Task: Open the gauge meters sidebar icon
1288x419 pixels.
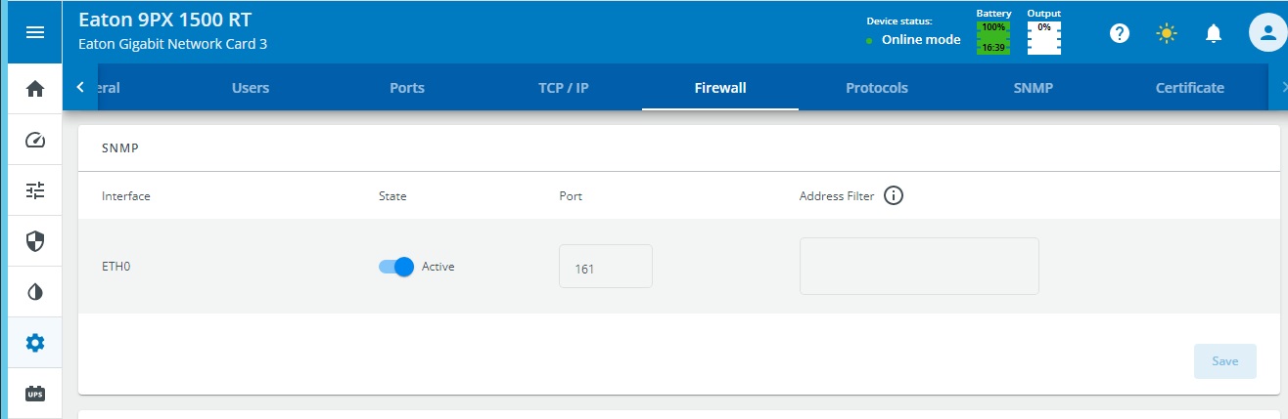Action: pyautogui.click(x=34, y=140)
